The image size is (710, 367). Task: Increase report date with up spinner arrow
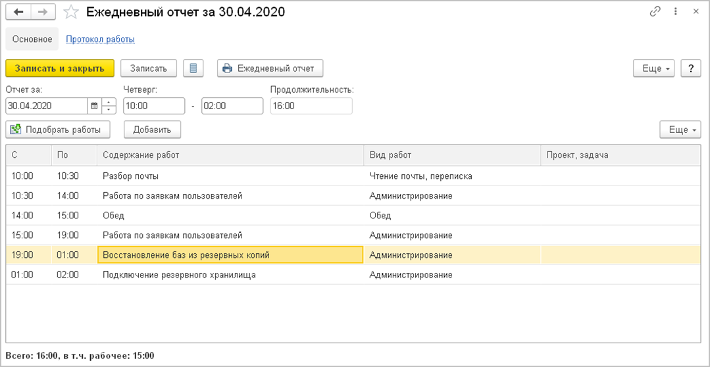pyautogui.click(x=109, y=102)
